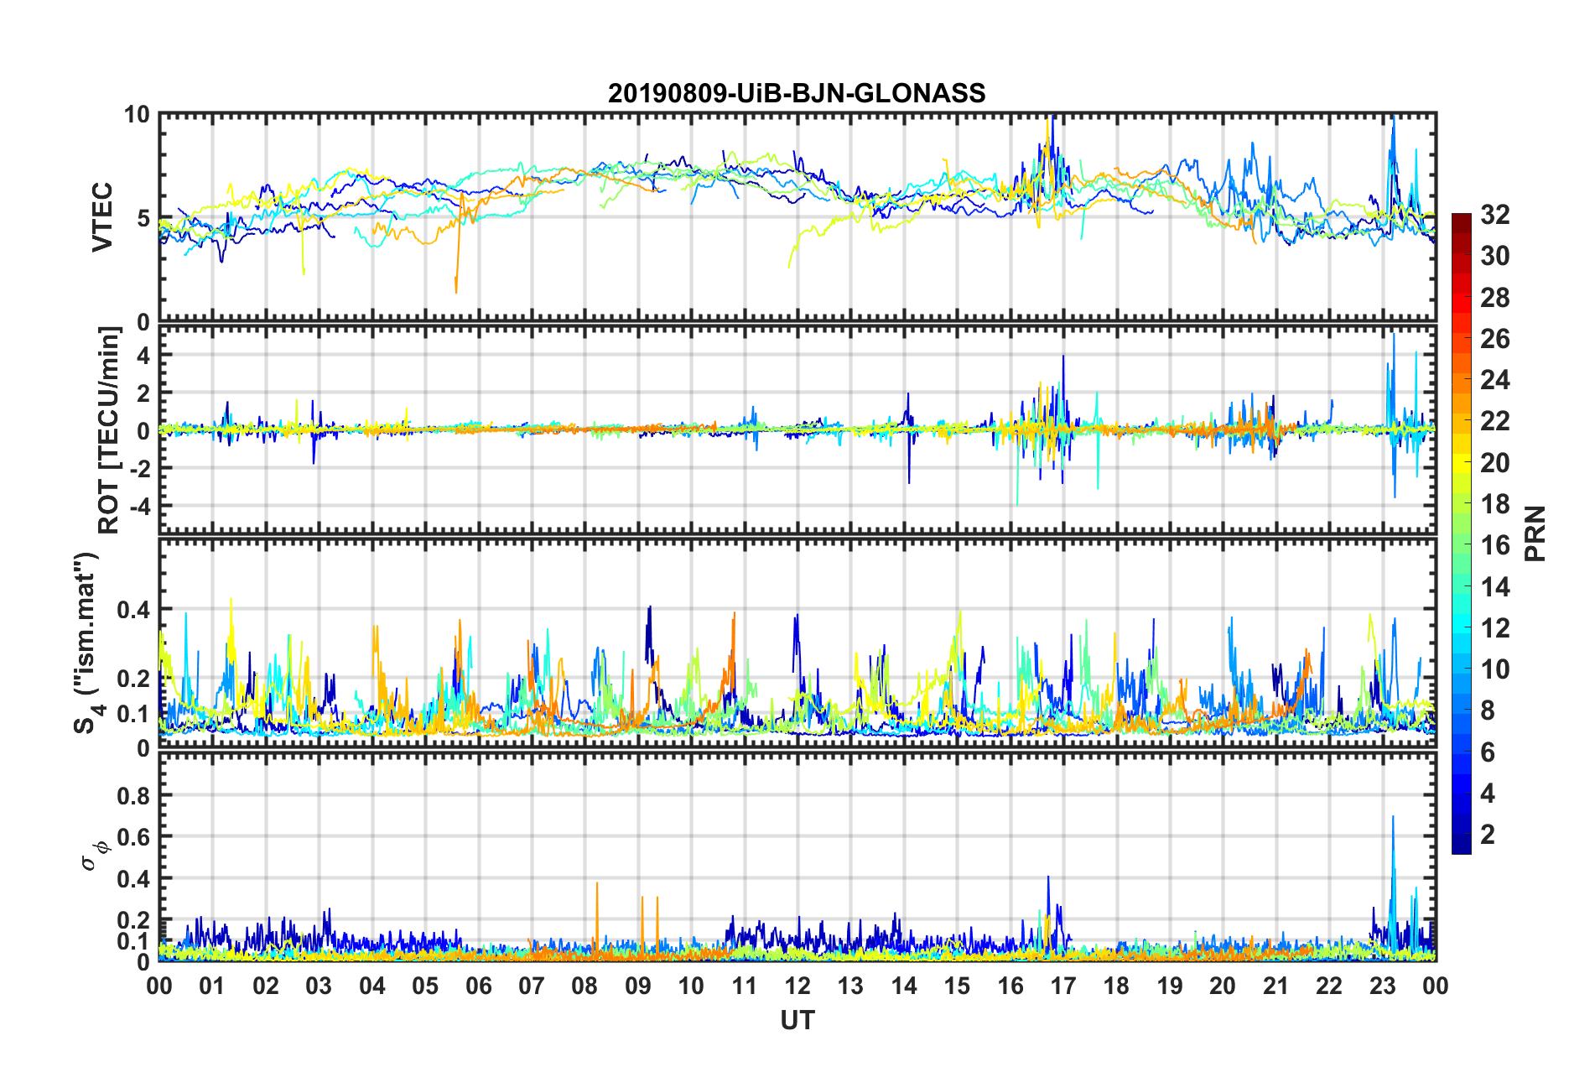This screenshot has width=1595, height=1067.
Task: Click x-axis tick label 18
Action: [1117, 986]
